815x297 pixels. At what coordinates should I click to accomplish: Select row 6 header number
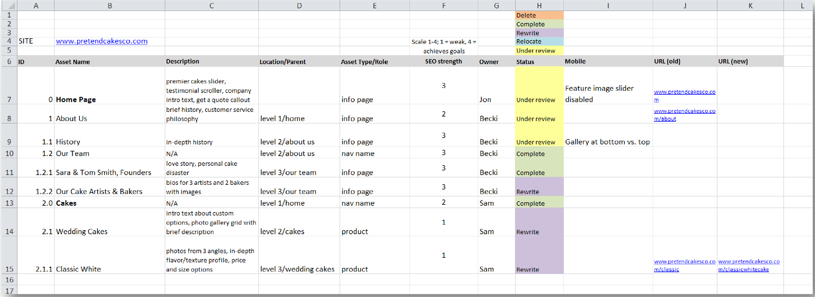point(9,61)
